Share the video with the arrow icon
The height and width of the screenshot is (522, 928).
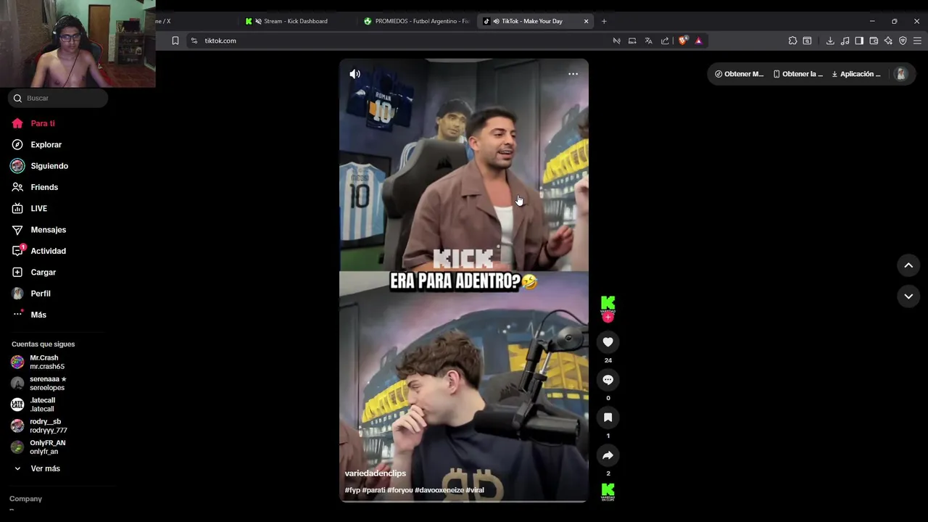click(608, 455)
